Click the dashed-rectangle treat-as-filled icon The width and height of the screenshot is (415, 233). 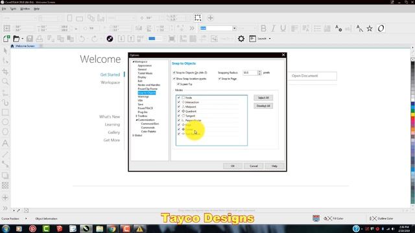(198, 17)
